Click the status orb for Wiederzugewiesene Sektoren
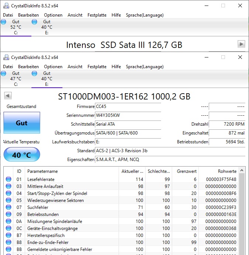Viewport: 249px width, 255px height. coord(8,200)
